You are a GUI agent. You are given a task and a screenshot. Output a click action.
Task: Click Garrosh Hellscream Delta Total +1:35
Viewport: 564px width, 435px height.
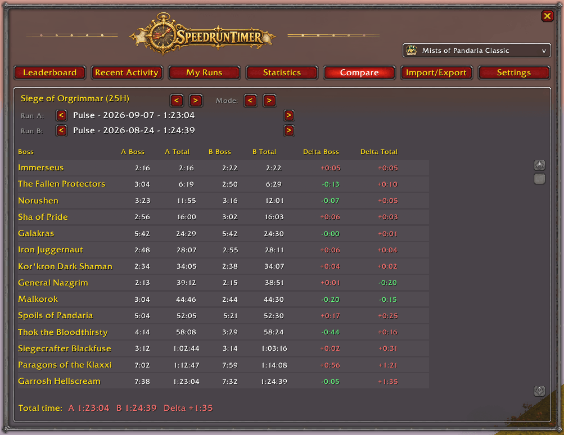pos(388,382)
